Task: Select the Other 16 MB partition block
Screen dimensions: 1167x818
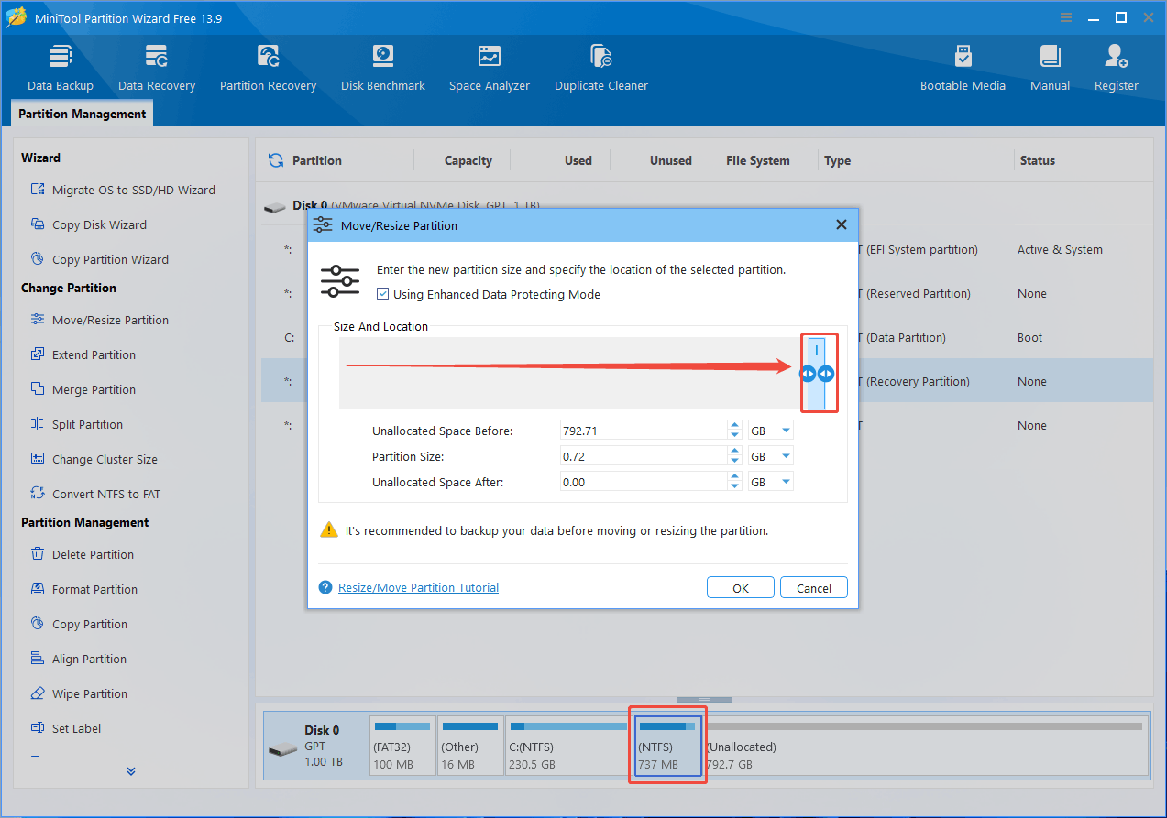Action: coord(470,746)
